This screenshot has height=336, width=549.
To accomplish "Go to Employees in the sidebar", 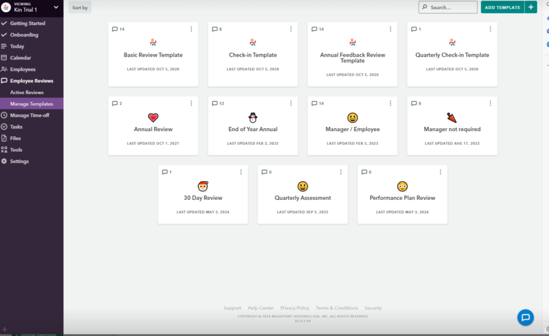I will 23,70.
